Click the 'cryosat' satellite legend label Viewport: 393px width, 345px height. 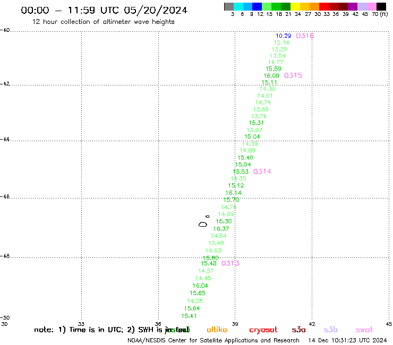(x=263, y=330)
